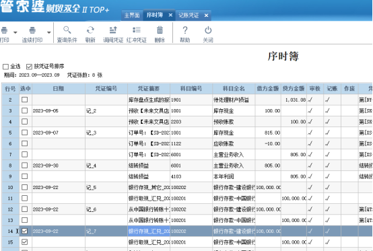
Task: Uncheck 按凭证号排序 checkbox
Action: pyautogui.click(x=29, y=67)
